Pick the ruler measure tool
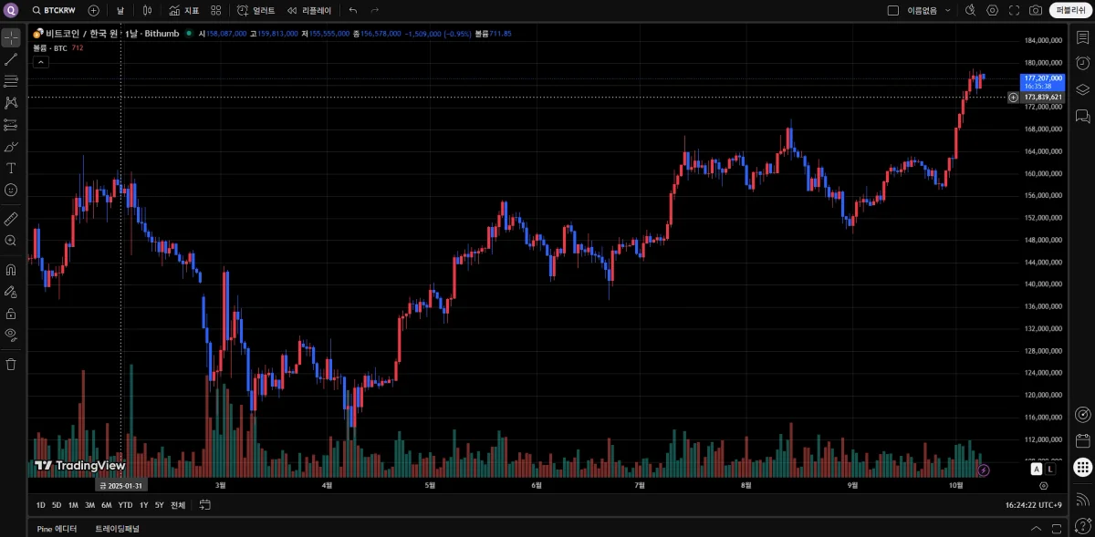This screenshot has height=537, width=1095. click(11, 219)
